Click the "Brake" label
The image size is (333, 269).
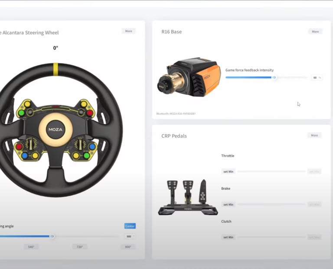pos(226,189)
